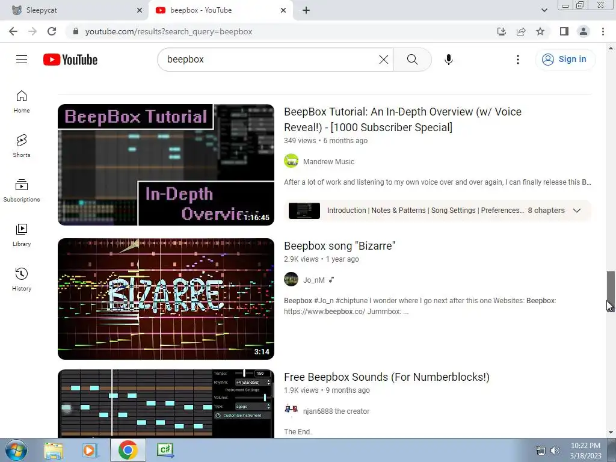Open Bizarre video thumbnail
Viewport: 616px width, 462px height.
tap(166, 298)
